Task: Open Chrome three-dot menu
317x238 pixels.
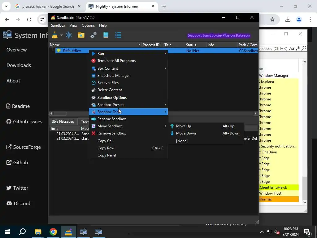Action: (310, 20)
